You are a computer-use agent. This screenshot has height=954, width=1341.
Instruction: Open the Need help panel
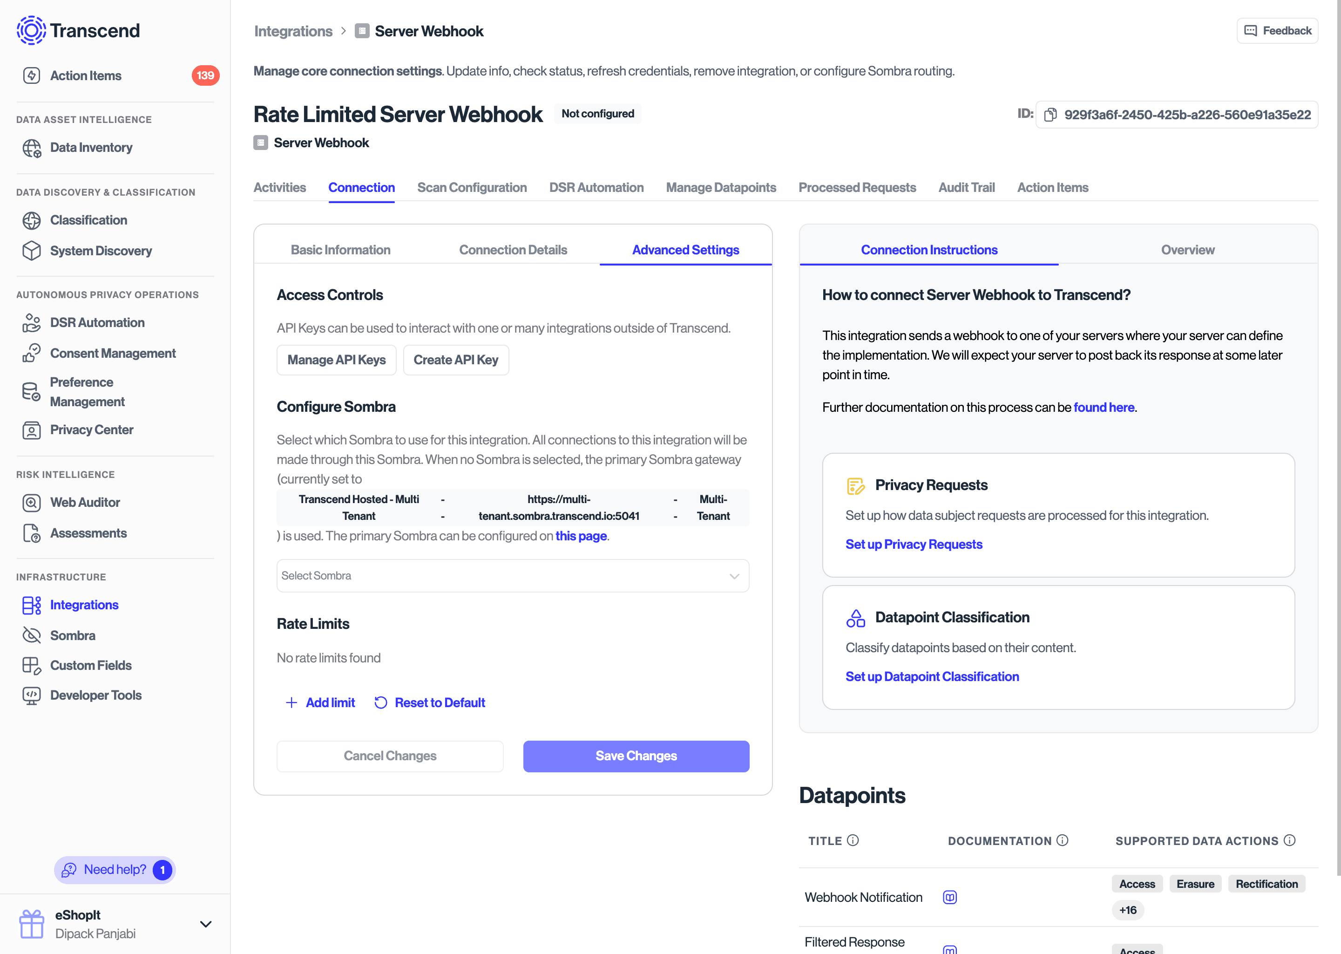(x=114, y=870)
